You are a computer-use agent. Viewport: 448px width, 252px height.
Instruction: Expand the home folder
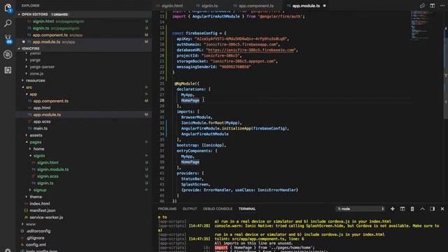tap(38, 149)
